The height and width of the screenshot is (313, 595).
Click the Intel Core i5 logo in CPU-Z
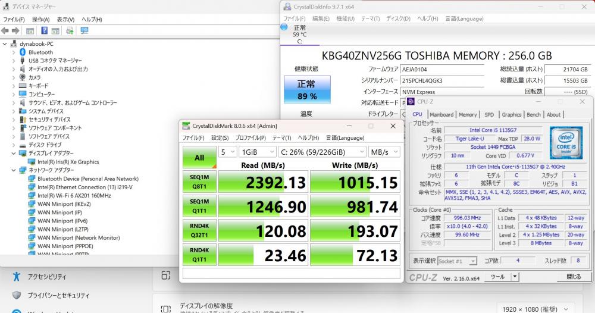point(565,143)
